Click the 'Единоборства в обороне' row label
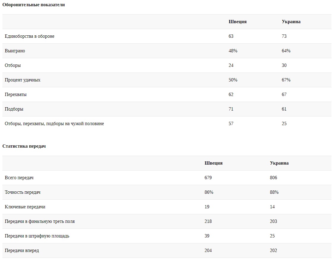Viewport: 332px width, 260px height. coord(29,36)
